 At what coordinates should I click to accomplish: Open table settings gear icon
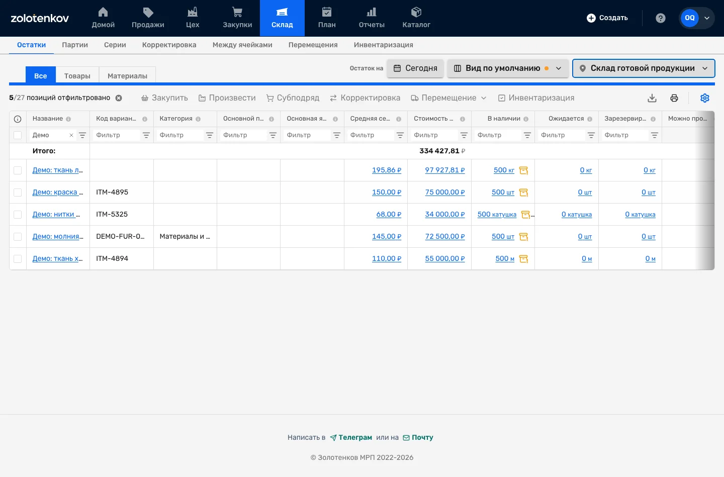click(705, 98)
